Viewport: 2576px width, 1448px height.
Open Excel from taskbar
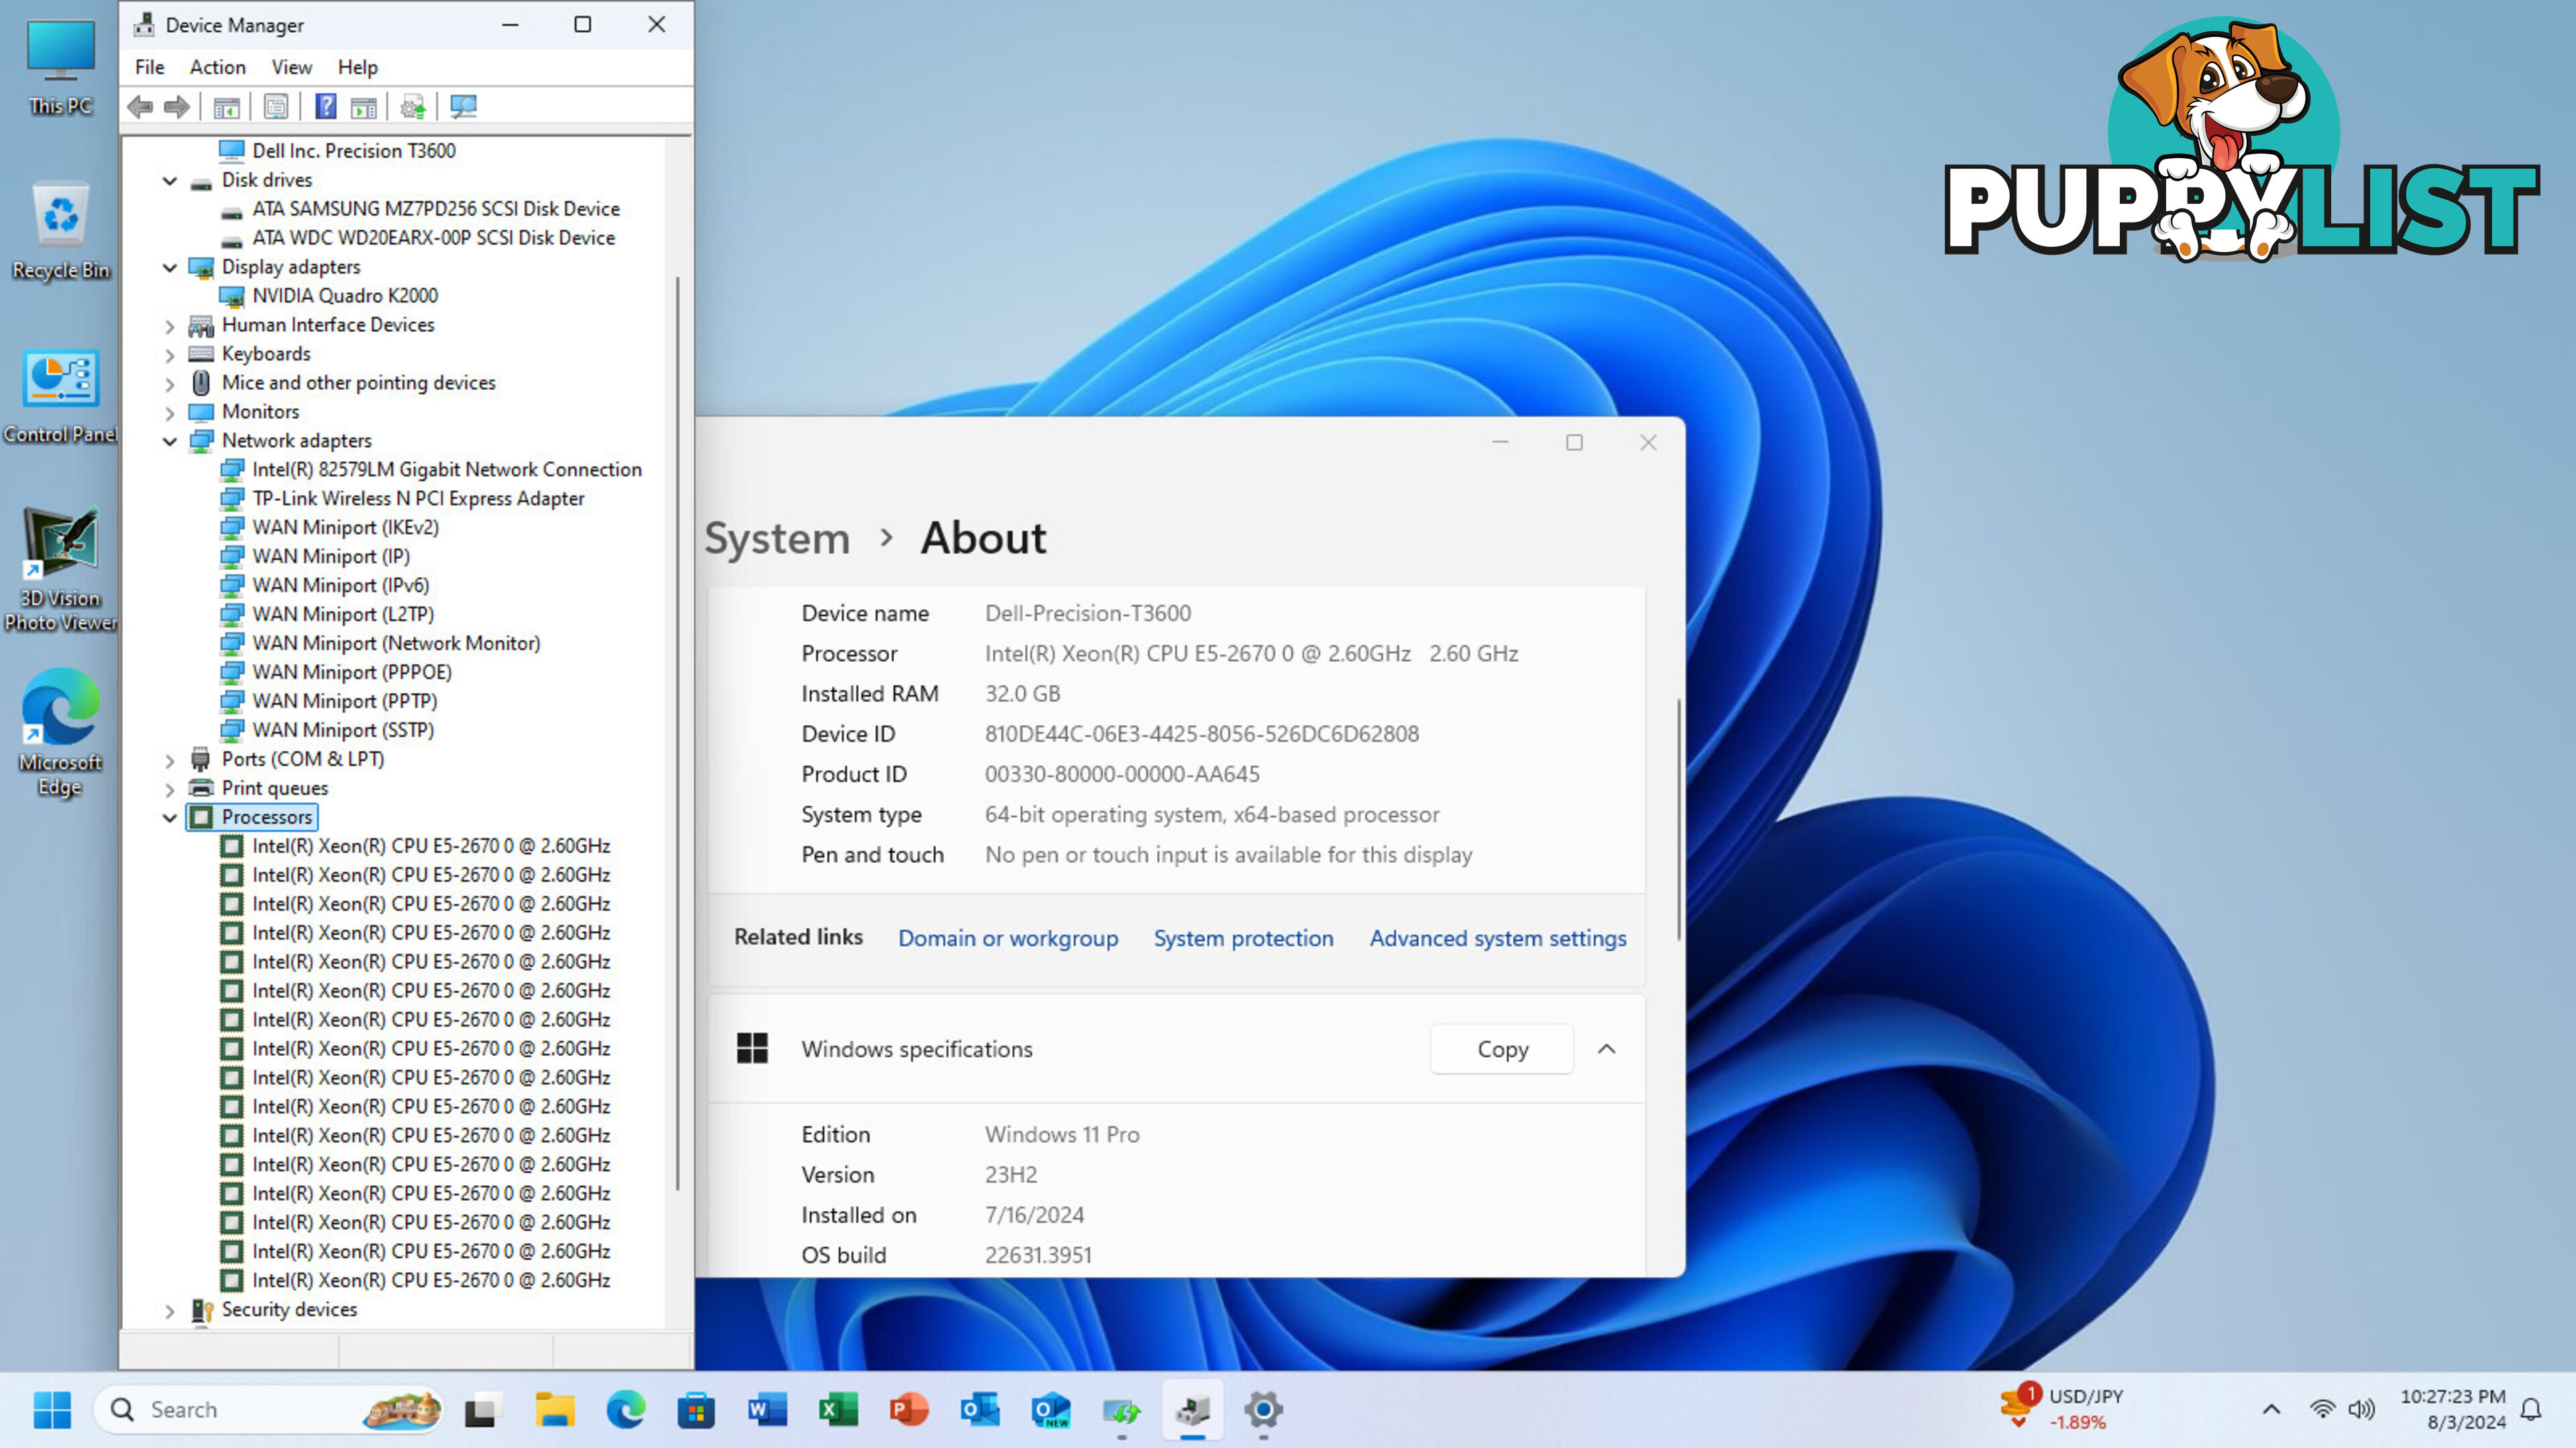click(x=838, y=1410)
